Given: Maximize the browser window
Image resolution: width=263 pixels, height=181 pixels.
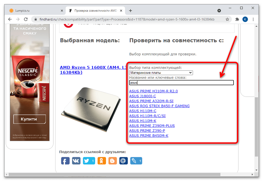Looking at the screenshot, I should click(x=241, y=8).
